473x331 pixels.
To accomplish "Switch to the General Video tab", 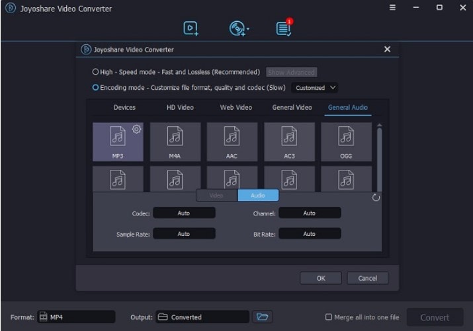I will (292, 108).
